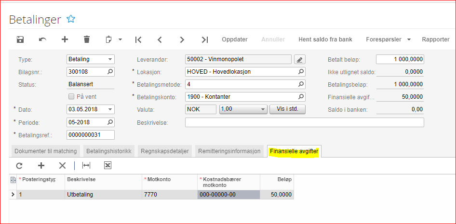Image resolution: width=456 pixels, height=224 pixels.
Task: Go to next record
Action: (182, 40)
